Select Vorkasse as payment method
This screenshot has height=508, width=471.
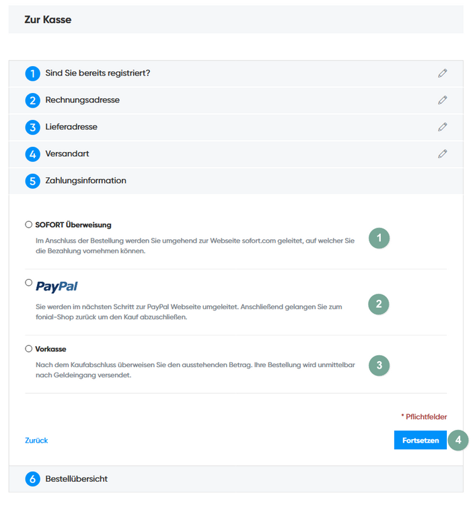28,349
